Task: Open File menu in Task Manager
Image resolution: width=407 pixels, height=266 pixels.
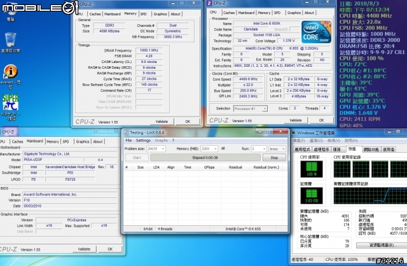Action: coord(299,141)
